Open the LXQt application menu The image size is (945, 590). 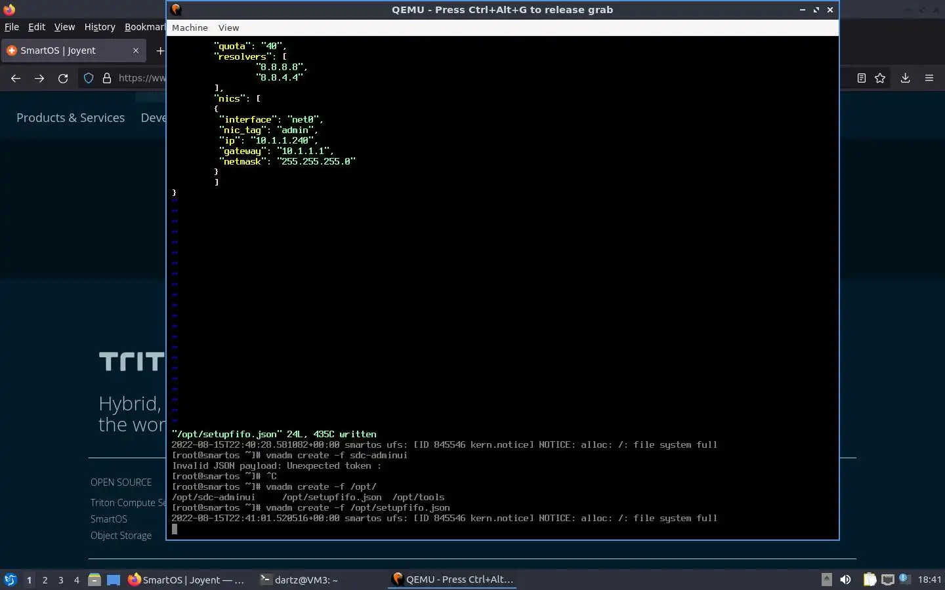10,580
